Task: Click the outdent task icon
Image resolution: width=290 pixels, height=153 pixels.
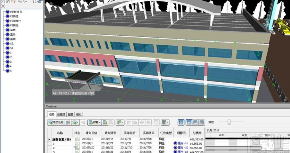Action: 142,122
